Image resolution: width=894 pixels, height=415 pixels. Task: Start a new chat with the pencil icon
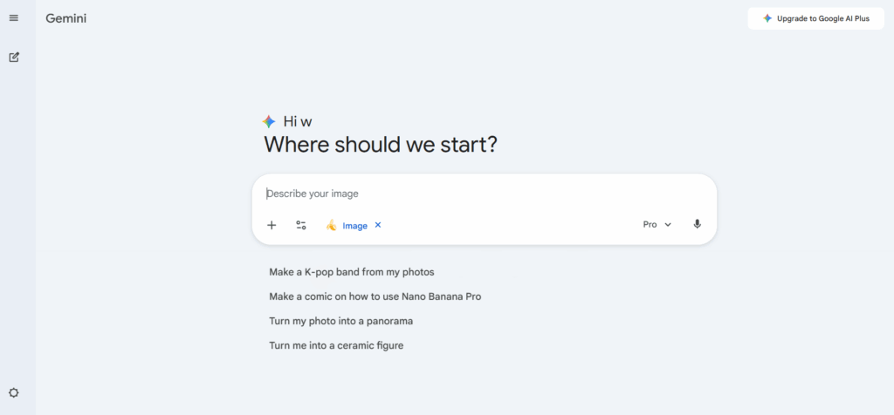pyautogui.click(x=14, y=58)
